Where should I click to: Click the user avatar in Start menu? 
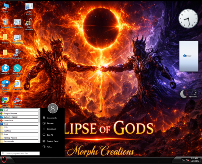[53, 108]
